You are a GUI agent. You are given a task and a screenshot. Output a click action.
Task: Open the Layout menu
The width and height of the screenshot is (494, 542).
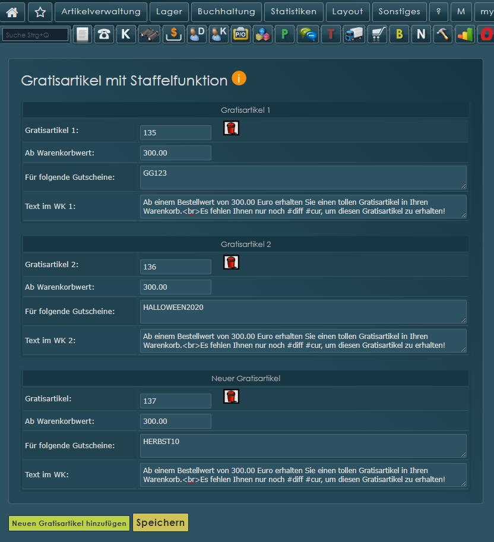(x=347, y=12)
